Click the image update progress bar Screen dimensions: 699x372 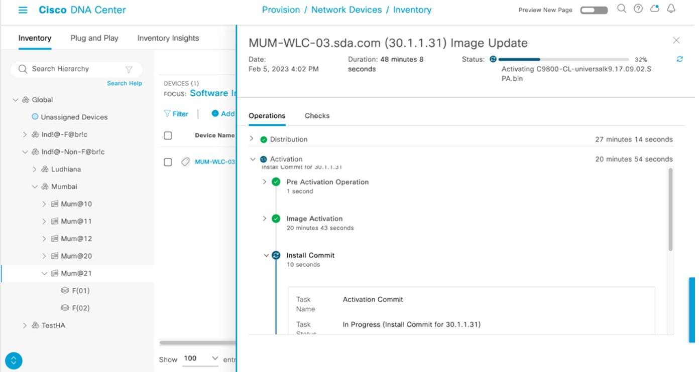tap(563, 59)
